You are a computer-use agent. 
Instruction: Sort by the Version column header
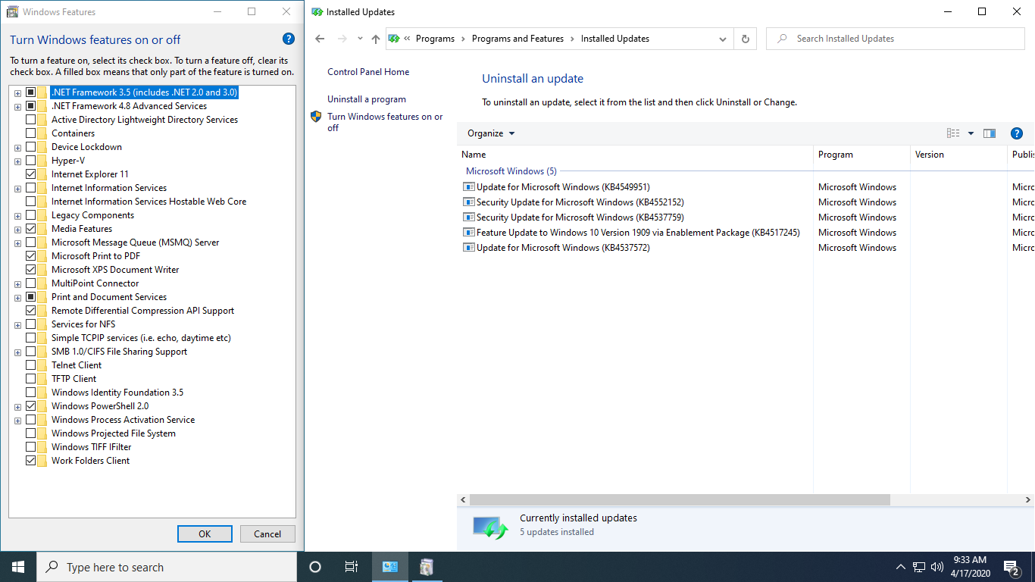pyautogui.click(x=958, y=155)
